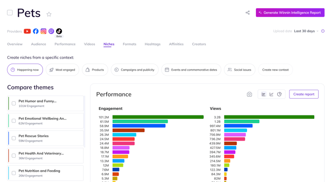Click the 1.2B teal views bar
331x182 pixels.
[x=242, y=121]
